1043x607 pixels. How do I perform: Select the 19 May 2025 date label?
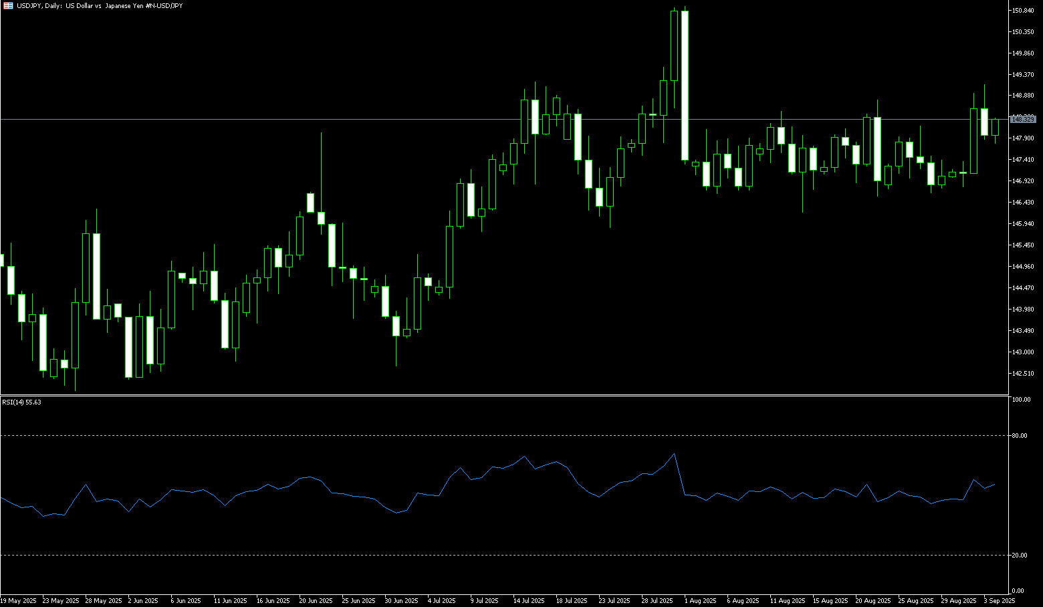tap(18, 601)
